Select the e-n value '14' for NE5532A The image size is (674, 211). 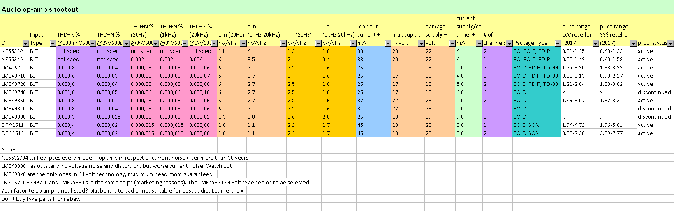coord(232,51)
